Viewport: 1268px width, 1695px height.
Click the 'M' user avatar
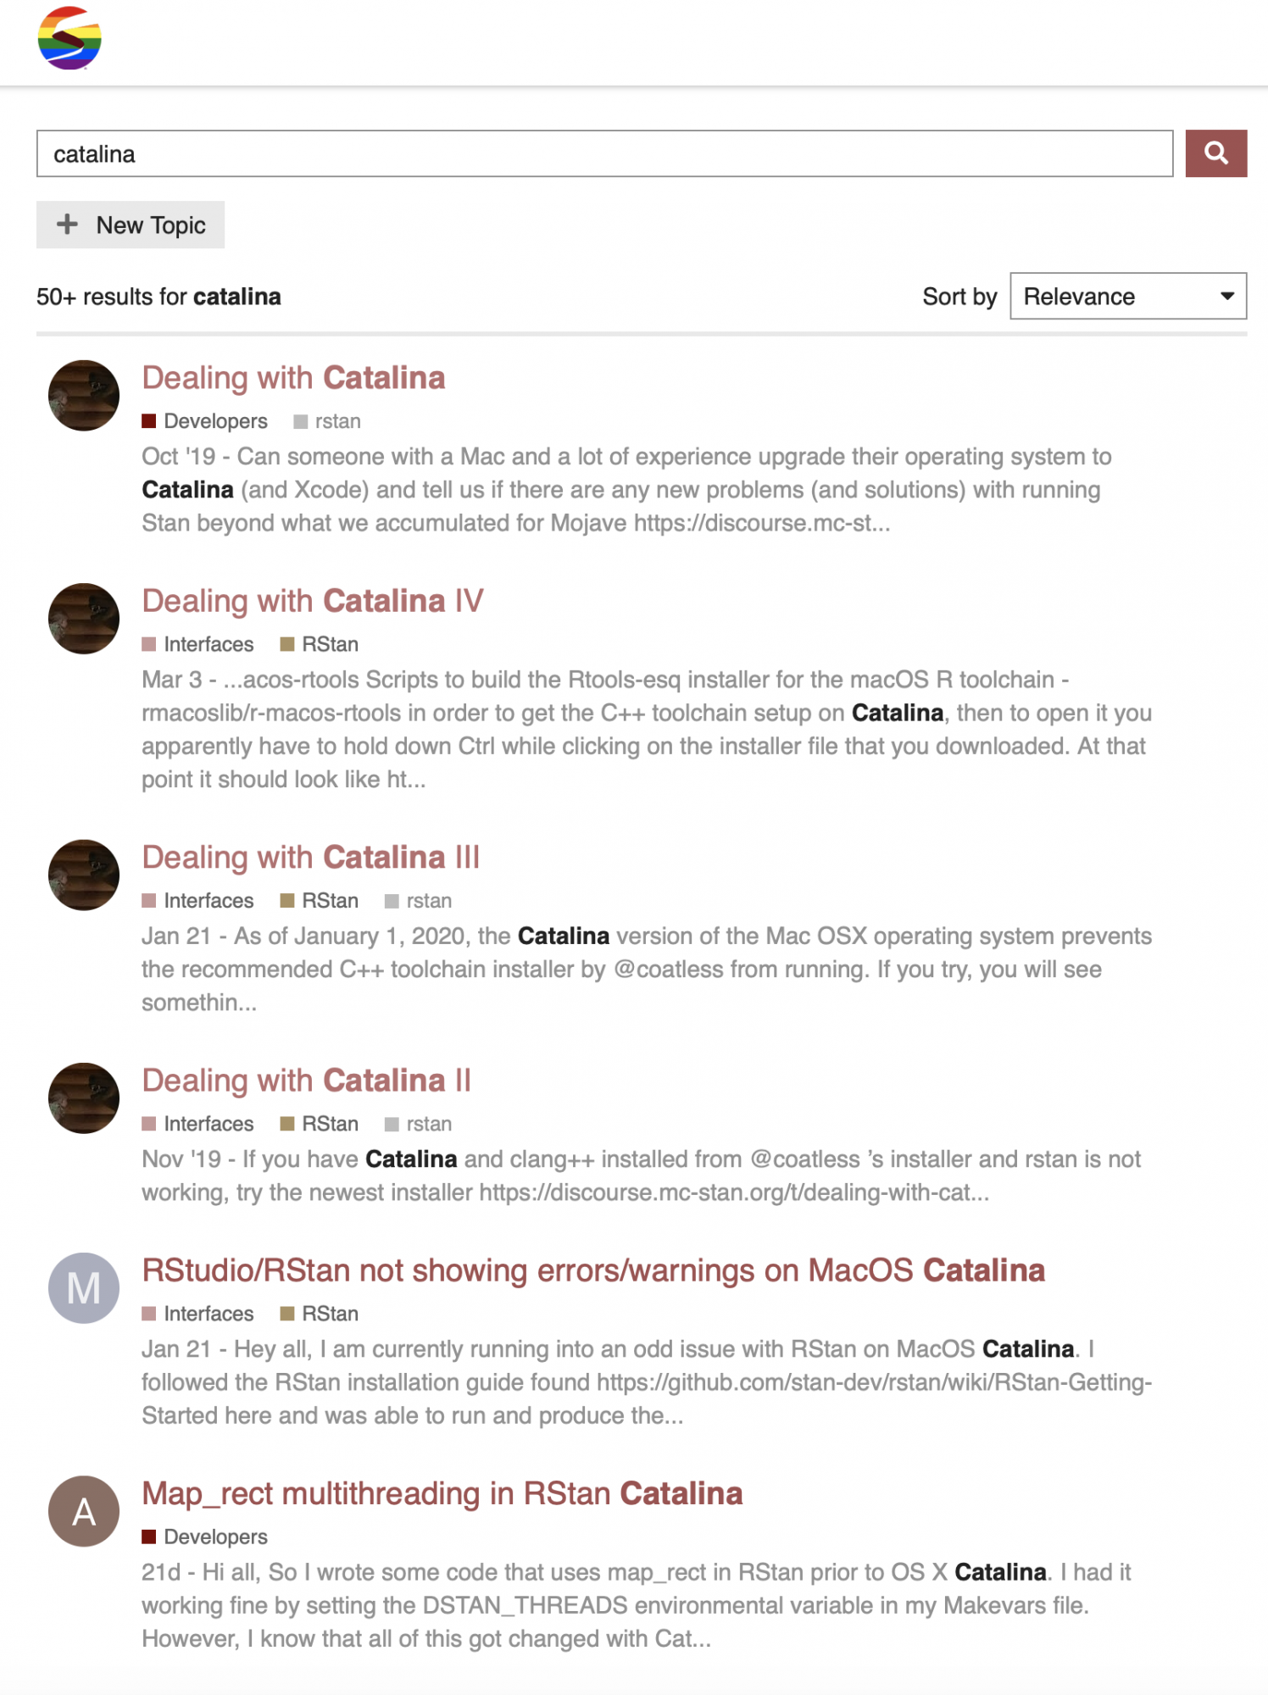(x=83, y=1288)
